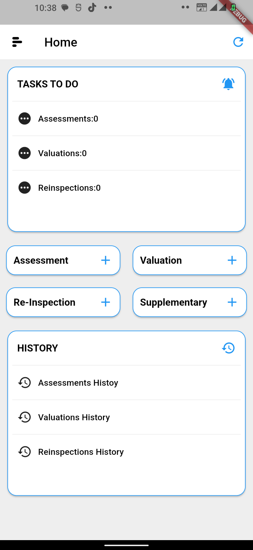Screen dimensions: 253x550
Task: Tap the plus icon on Re-Inspection card
Action: point(105,302)
